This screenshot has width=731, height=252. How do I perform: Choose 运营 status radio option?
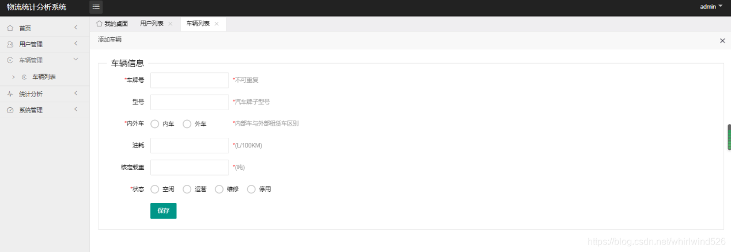187,189
